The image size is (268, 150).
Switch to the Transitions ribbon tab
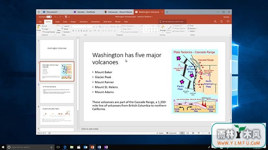pos(84,22)
